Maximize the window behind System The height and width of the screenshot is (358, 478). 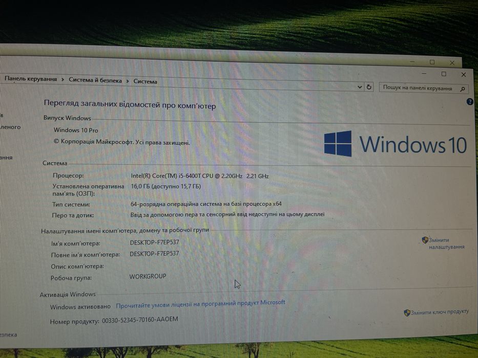pyautogui.click(x=432, y=62)
